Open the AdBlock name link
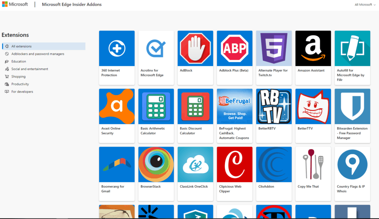This screenshot has height=219, width=379. [186, 71]
